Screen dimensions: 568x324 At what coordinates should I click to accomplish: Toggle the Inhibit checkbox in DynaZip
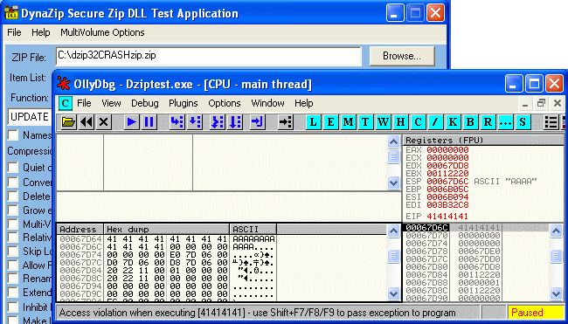click(x=13, y=307)
